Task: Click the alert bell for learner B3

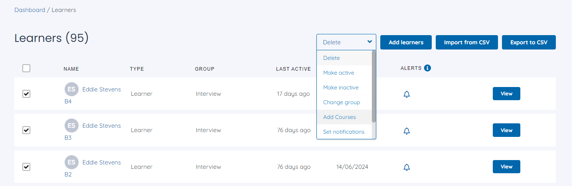Action: [x=407, y=131]
